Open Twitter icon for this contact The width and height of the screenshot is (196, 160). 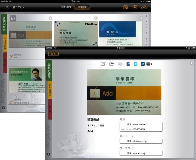point(136,64)
